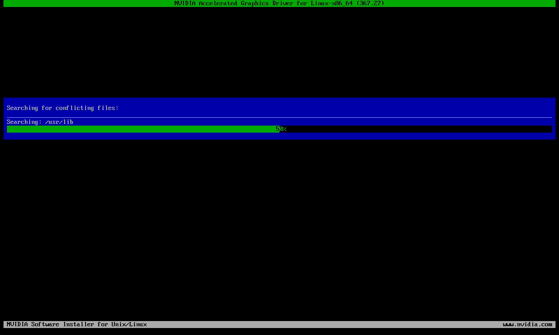Click the green conflict-search progress bar

point(279,129)
